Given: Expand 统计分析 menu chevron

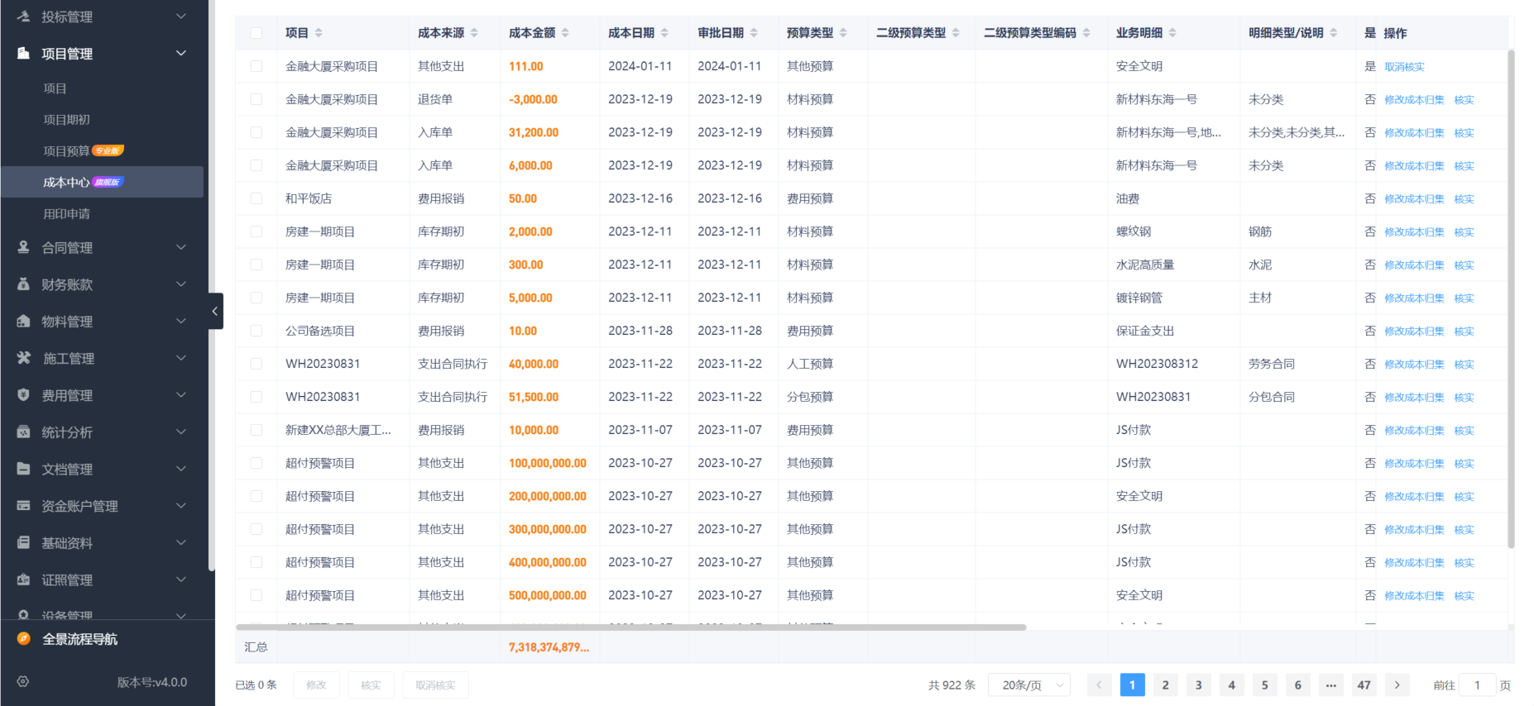Looking at the screenshot, I should click(x=181, y=432).
